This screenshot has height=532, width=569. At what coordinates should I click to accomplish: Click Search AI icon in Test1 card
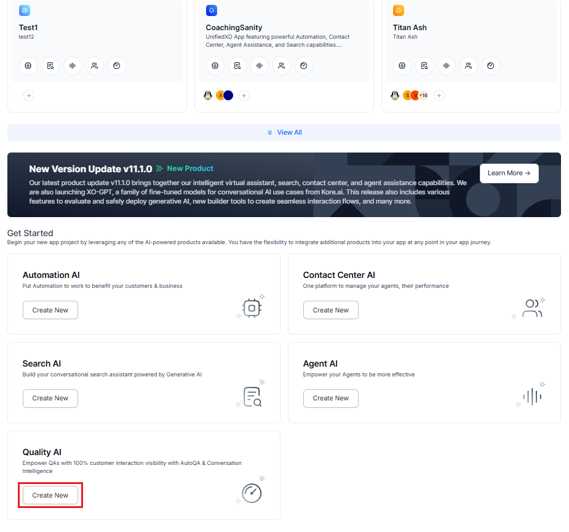pos(50,66)
